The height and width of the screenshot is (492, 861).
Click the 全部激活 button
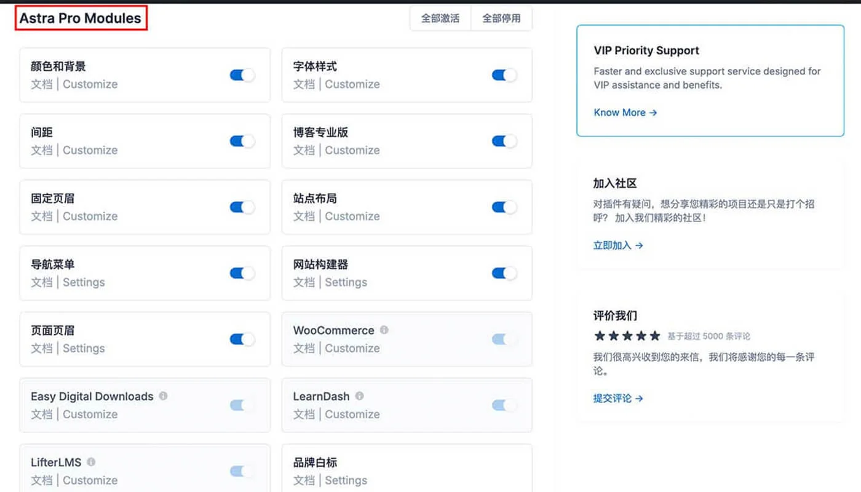[440, 18]
